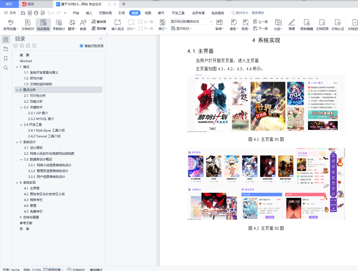
Task: Go to 上一条 change beside 拒绝
Action: (x=260, y=22)
